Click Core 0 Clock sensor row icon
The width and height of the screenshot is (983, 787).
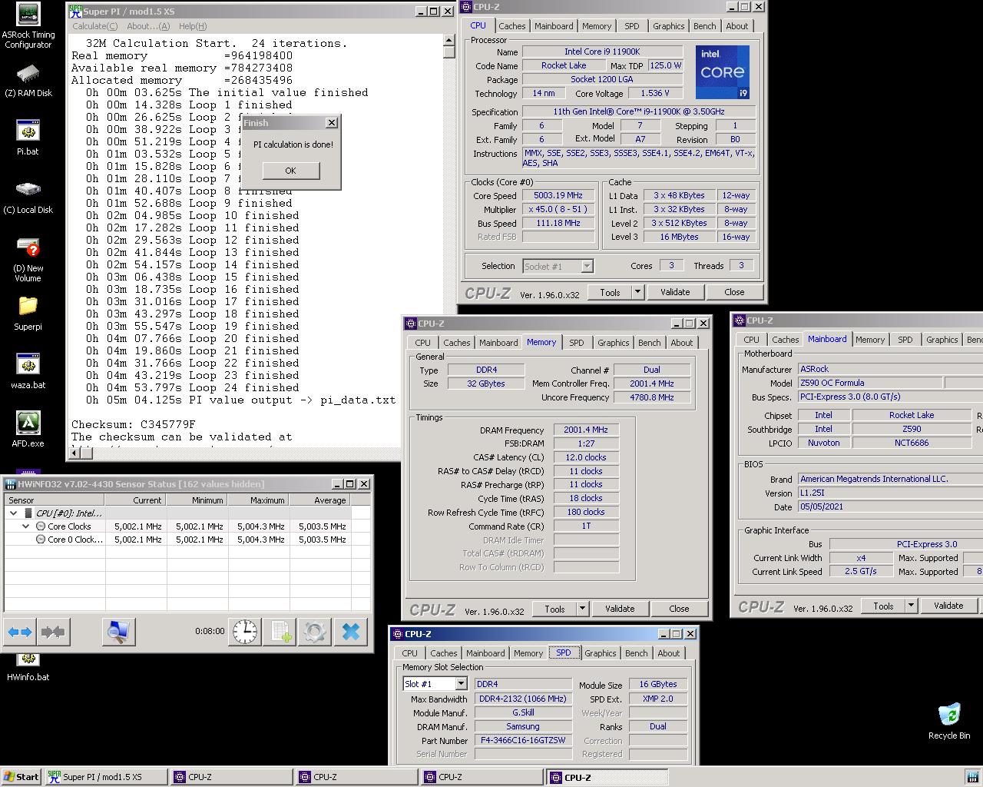pos(41,540)
